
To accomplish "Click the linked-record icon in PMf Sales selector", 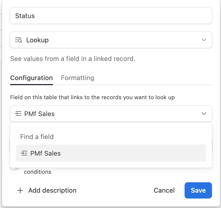I will pyautogui.click(x=18, y=114).
